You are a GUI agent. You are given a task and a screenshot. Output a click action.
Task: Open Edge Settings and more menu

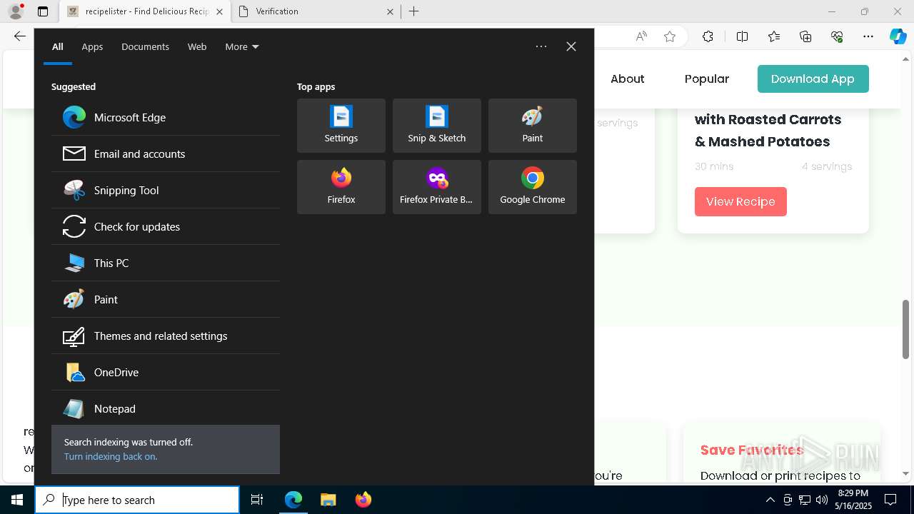point(868,36)
